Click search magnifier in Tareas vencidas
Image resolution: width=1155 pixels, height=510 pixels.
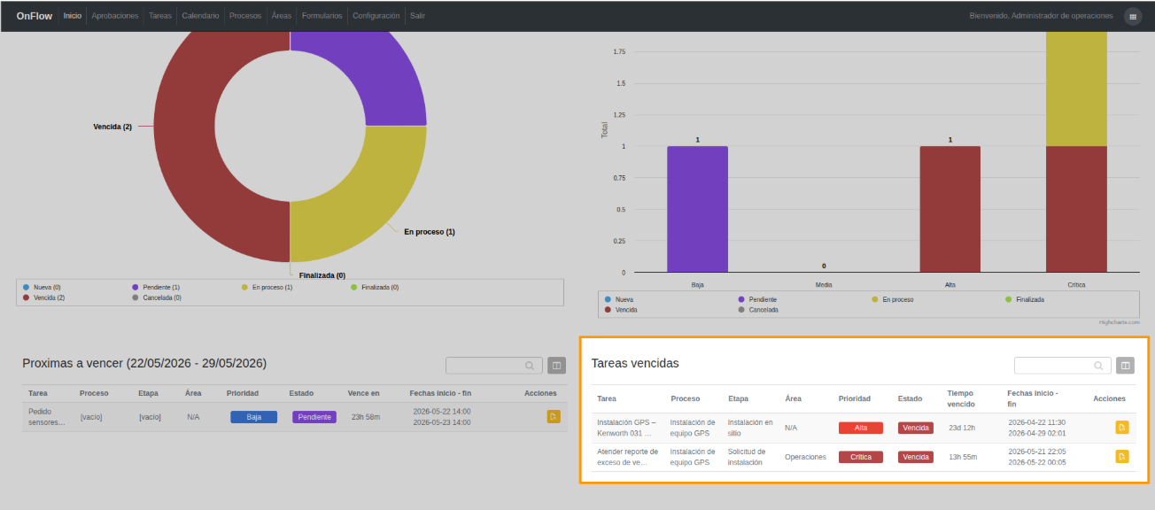pyautogui.click(x=1098, y=366)
